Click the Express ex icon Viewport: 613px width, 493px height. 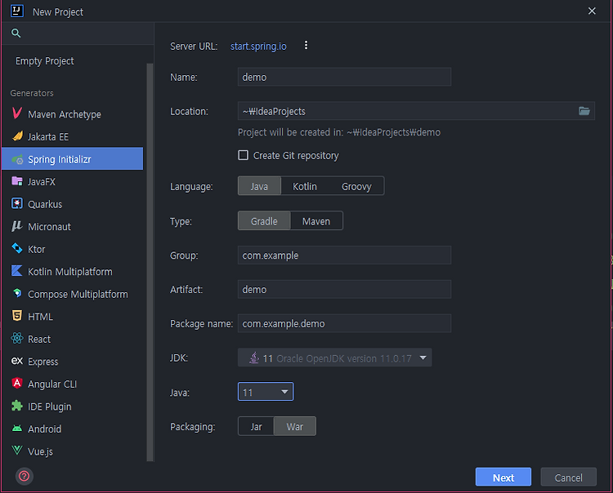pos(17,361)
